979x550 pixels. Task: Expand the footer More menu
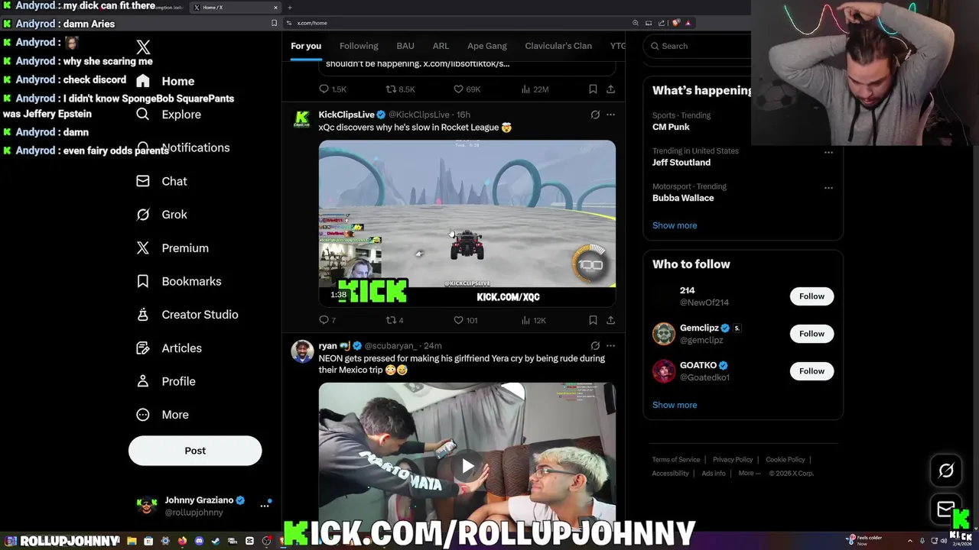[x=749, y=474]
